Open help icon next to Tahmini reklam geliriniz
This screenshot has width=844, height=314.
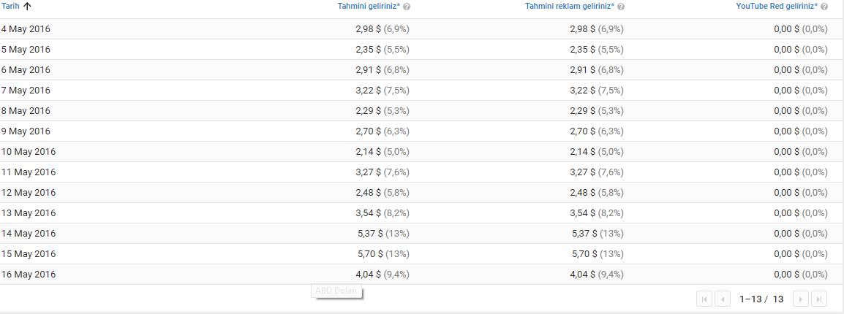pos(621,7)
